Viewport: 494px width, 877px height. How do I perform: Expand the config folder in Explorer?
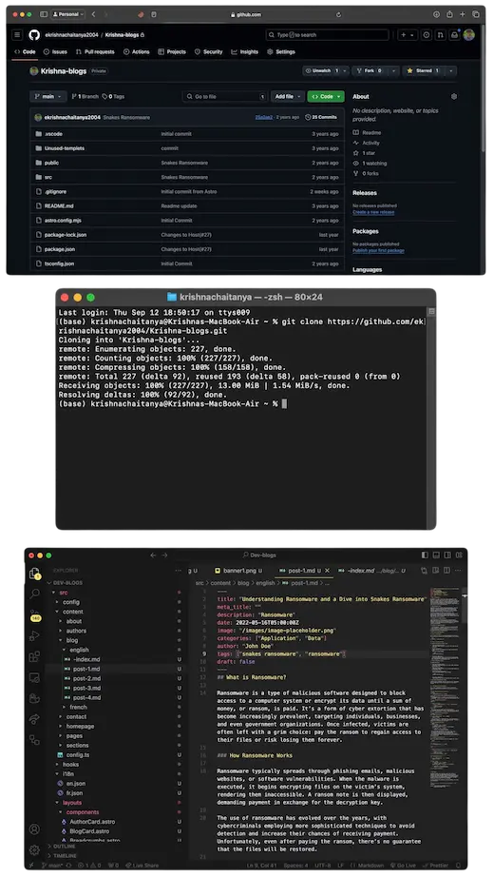pos(70,602)
